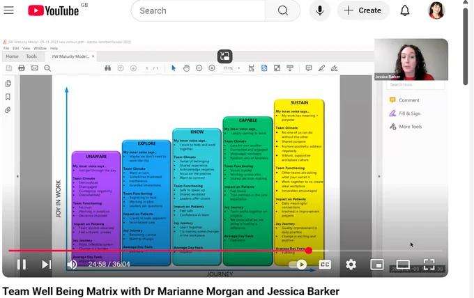Toggle theater mode view
The image size is (474, 298).
(x=403, y=265)
